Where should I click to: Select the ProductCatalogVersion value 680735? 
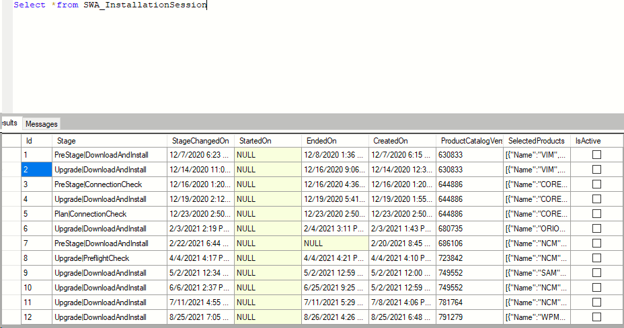pos(469,229)
